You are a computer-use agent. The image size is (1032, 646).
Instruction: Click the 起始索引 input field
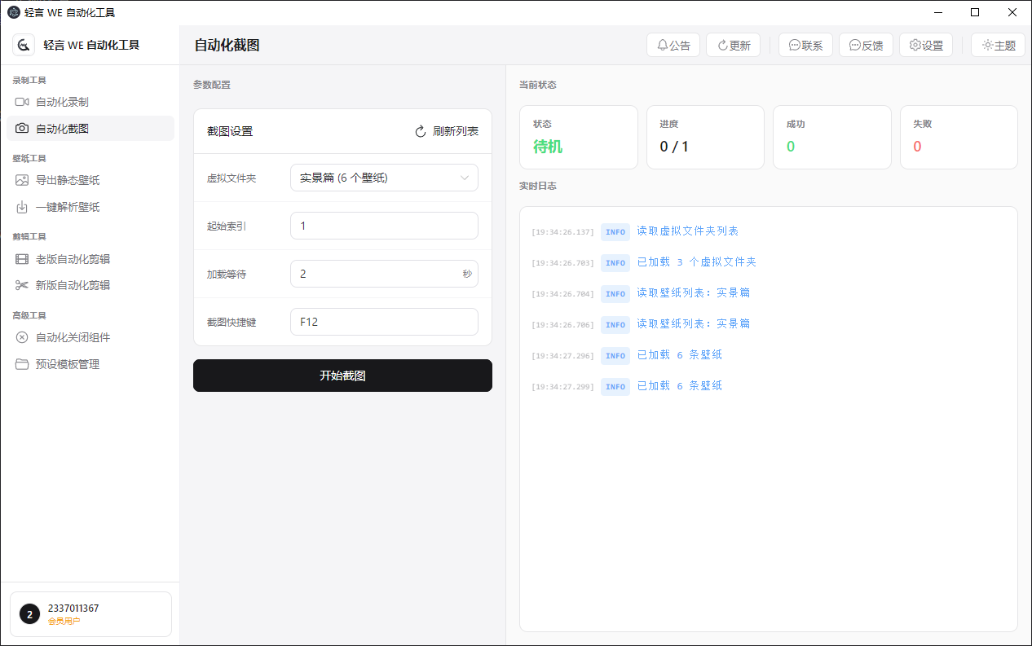pyautogui.click(x=383, y=226)
